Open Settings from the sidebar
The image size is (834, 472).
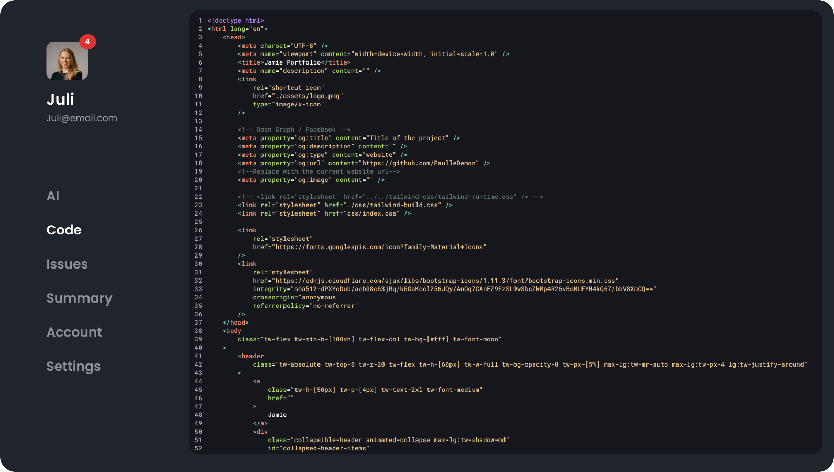click(x=73, y=367)
